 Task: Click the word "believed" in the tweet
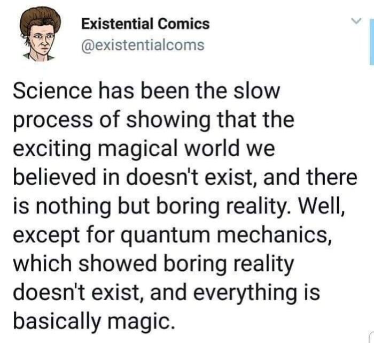pos(54,177)
